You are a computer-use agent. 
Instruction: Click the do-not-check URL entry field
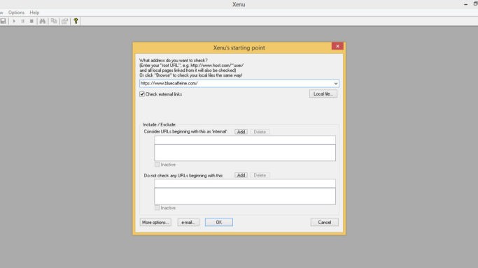245,184
